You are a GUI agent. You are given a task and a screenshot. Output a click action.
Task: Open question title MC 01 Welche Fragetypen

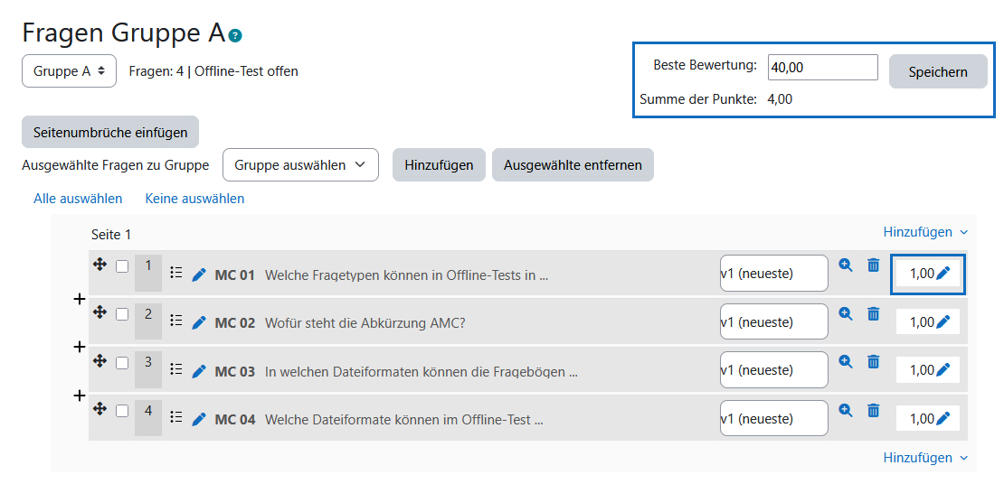[382, 275]
